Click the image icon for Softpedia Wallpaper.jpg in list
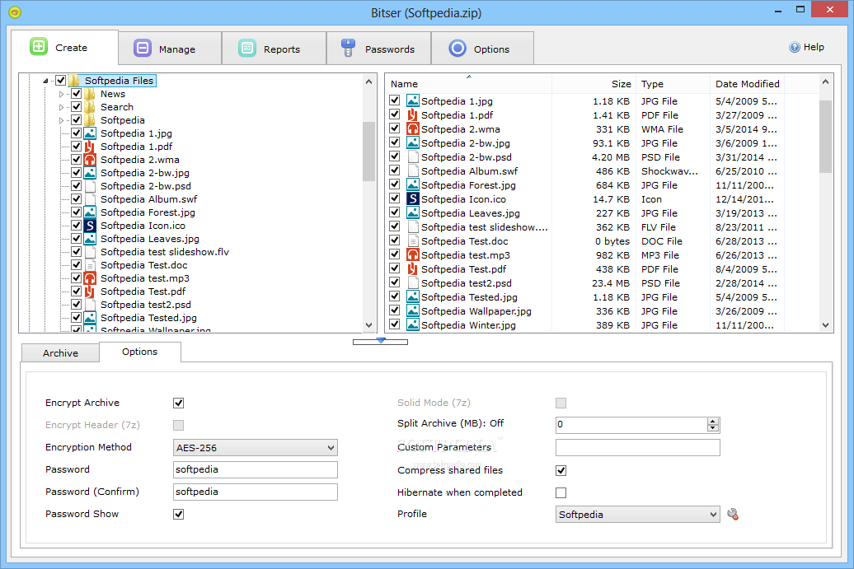 (x=413, y=310)
